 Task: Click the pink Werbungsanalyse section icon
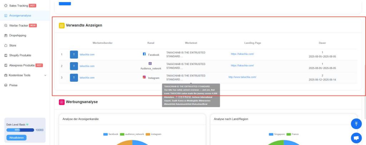(61, 102)
